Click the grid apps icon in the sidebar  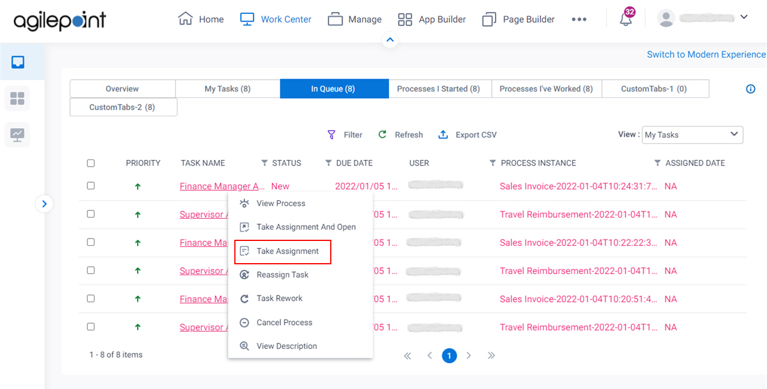pyautogui.click(x=16, y=98)
